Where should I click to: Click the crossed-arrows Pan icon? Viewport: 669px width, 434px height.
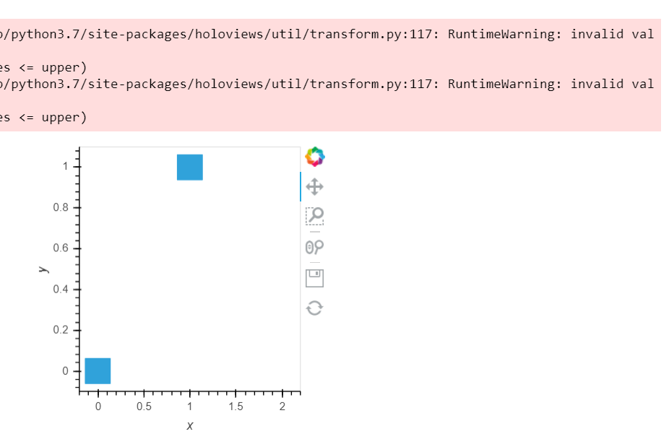[x=314, y=186]
